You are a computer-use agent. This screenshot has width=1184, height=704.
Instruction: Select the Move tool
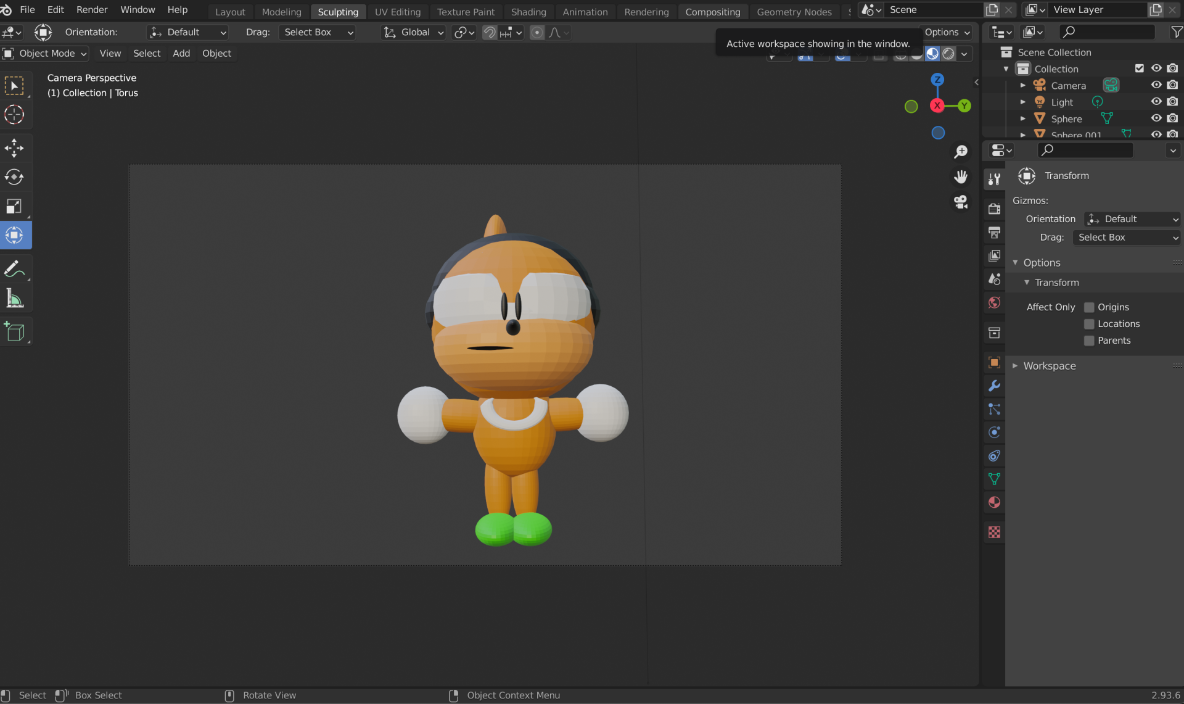pos(15,148)
